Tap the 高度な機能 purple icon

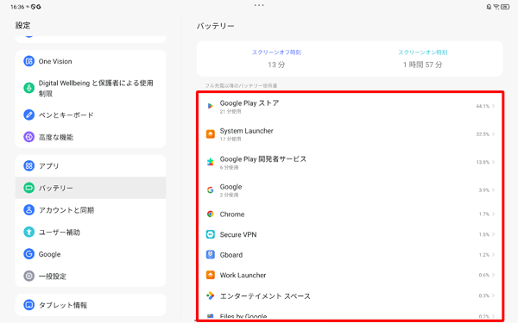28,137
